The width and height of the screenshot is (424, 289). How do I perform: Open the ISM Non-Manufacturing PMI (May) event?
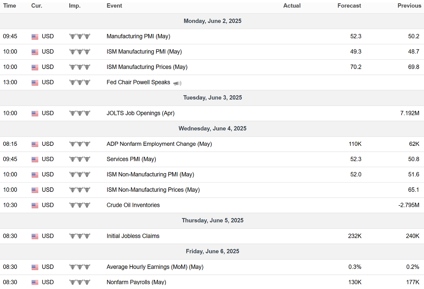[x=150, y=175]
